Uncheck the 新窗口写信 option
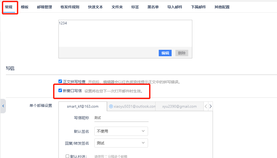The image size is (277, 158). (x=60, y=91)
